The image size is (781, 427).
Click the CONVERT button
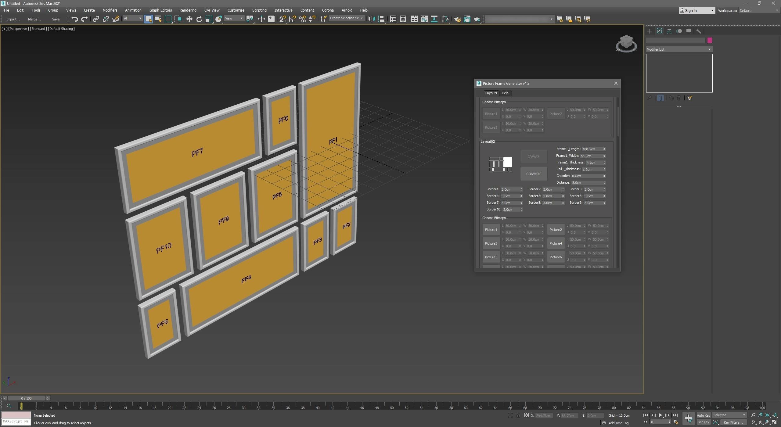pos(533,174)
